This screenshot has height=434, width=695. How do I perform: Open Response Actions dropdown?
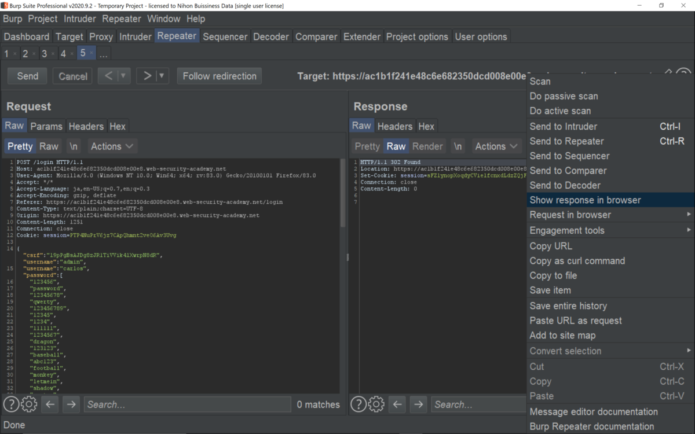click(x=497, y=146)
